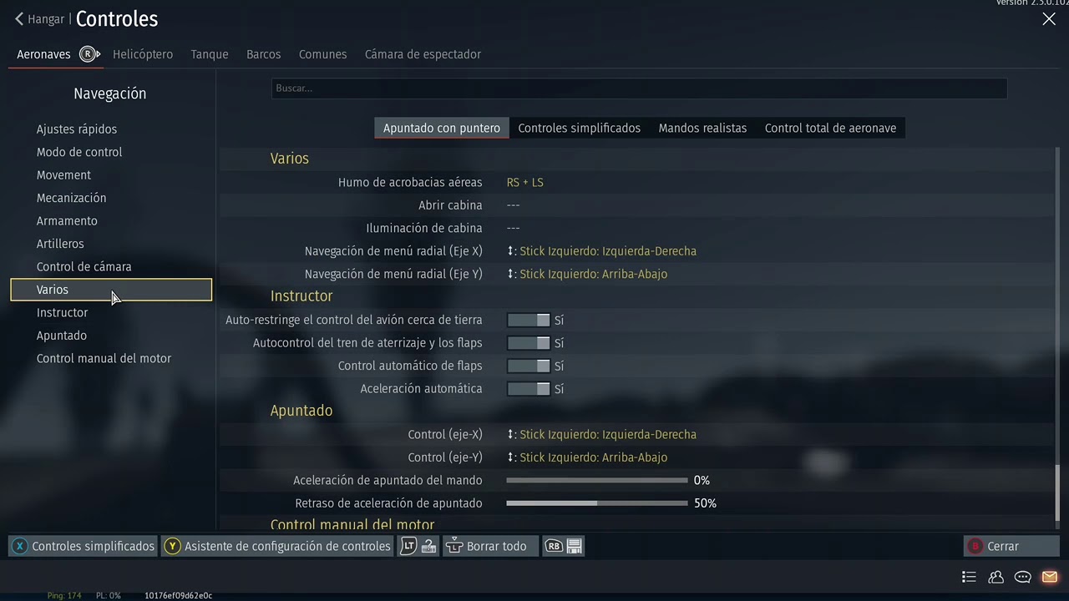Open the contacts/squad icon
The width and height of the screenshot is (1069, 601).
(x=996, y=577)
